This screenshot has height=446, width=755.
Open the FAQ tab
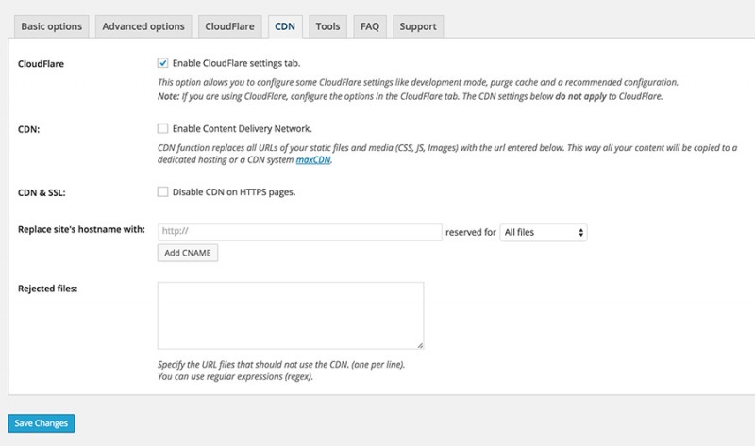(369, 26)
